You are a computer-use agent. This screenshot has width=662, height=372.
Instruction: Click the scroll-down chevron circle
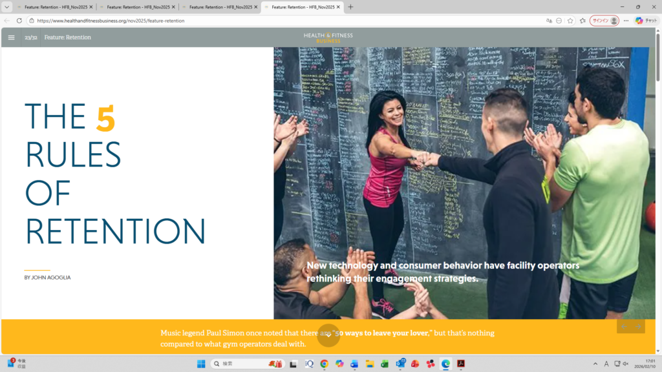click(x=328, y=335)
